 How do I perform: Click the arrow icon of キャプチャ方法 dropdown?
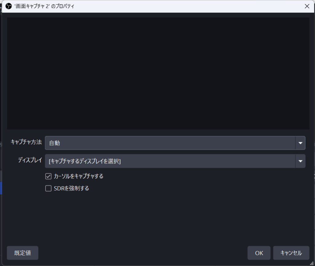click(300, 143)
